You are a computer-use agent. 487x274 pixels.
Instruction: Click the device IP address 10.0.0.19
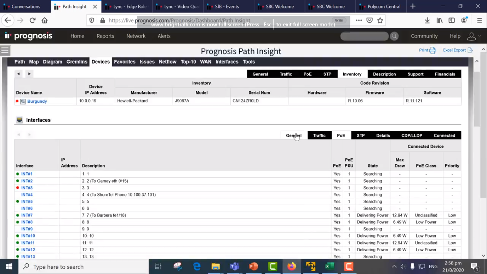click(x=88, y=101)
